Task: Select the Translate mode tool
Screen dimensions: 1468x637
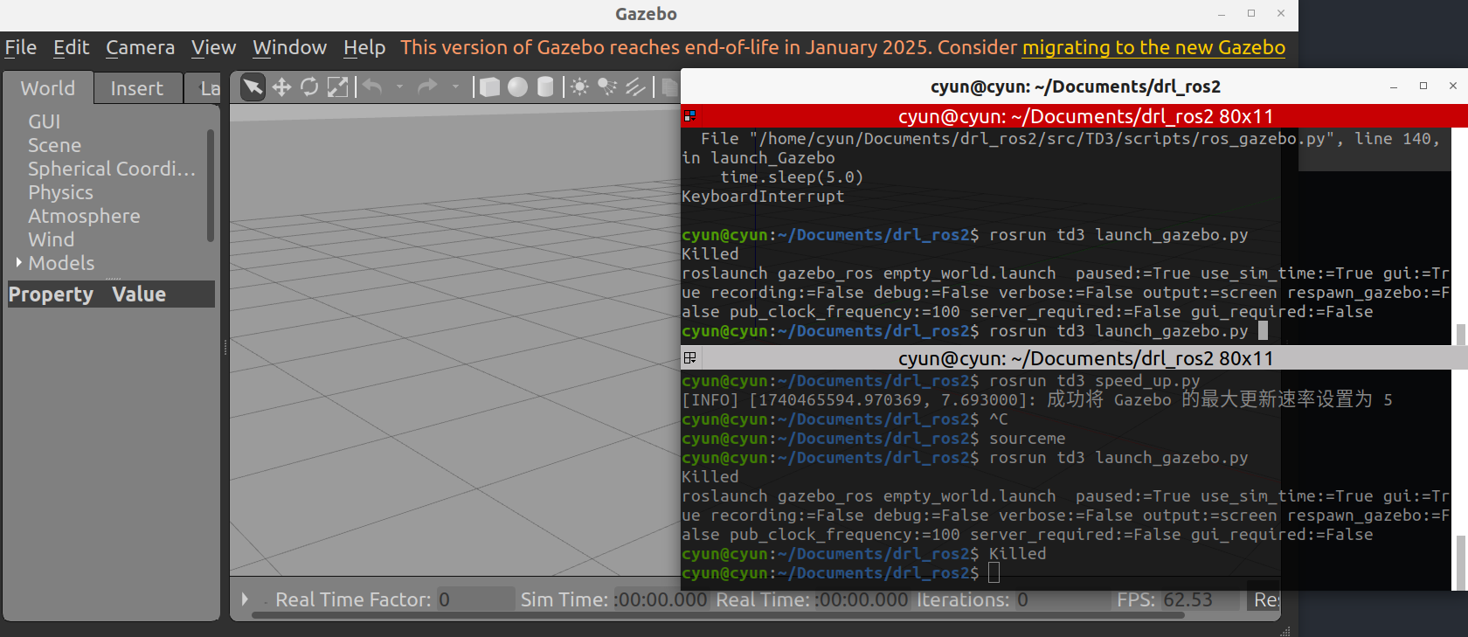Action: 281,87
